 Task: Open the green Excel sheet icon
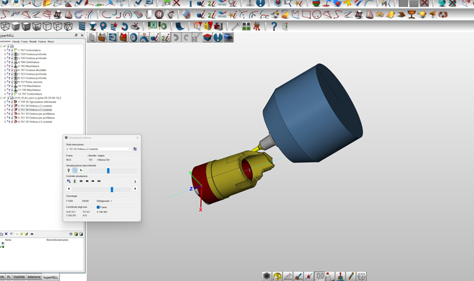[x=153, y=25]
